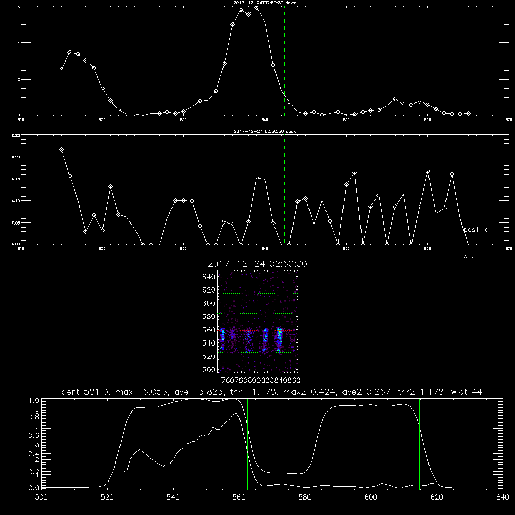
Task: Click solid green line near 562 in bottom plot
Action: 247,443
